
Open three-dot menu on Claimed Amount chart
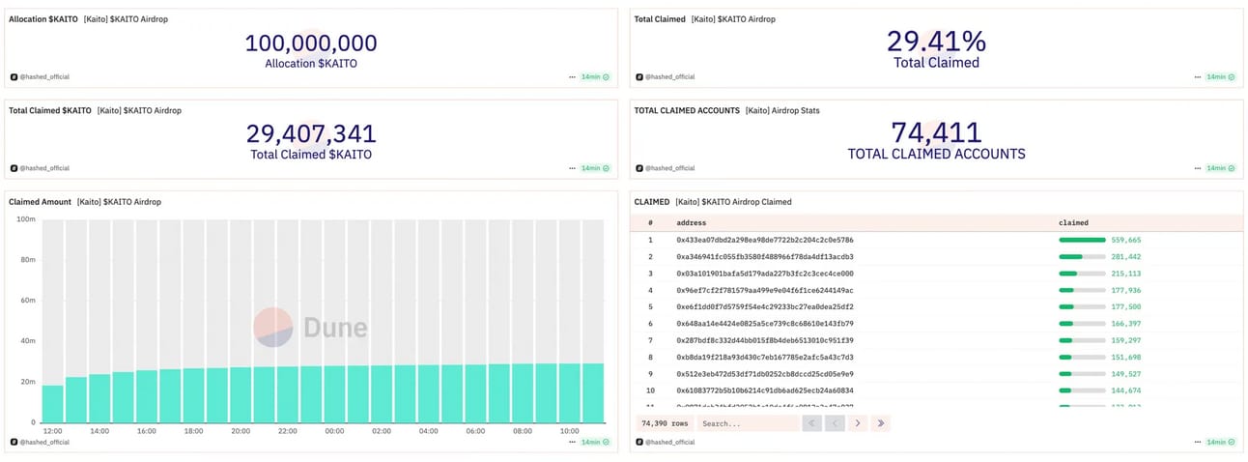572,442
